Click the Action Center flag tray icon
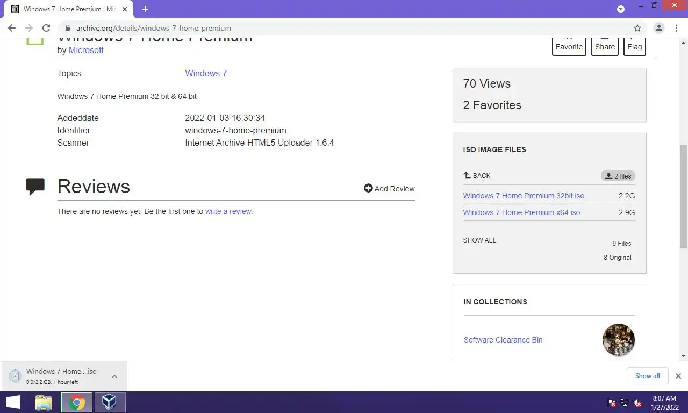The width and height of the screenshot is (688, 413). tap(612, 403)
